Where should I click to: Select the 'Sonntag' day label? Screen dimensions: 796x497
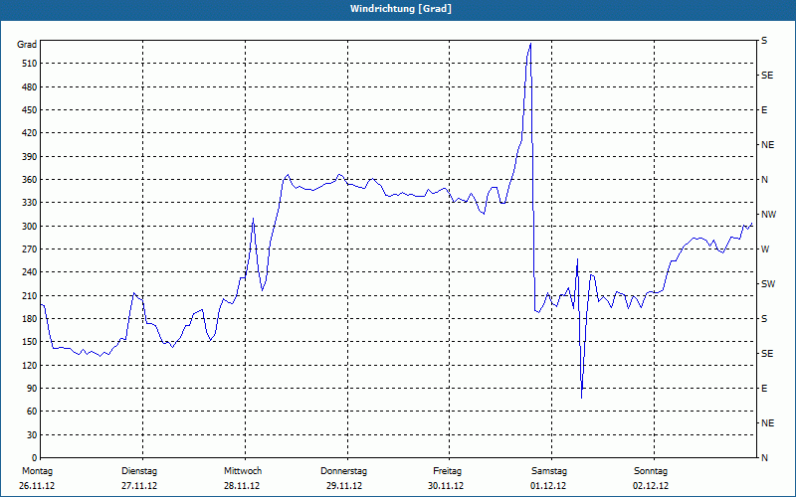coord(651,471)
